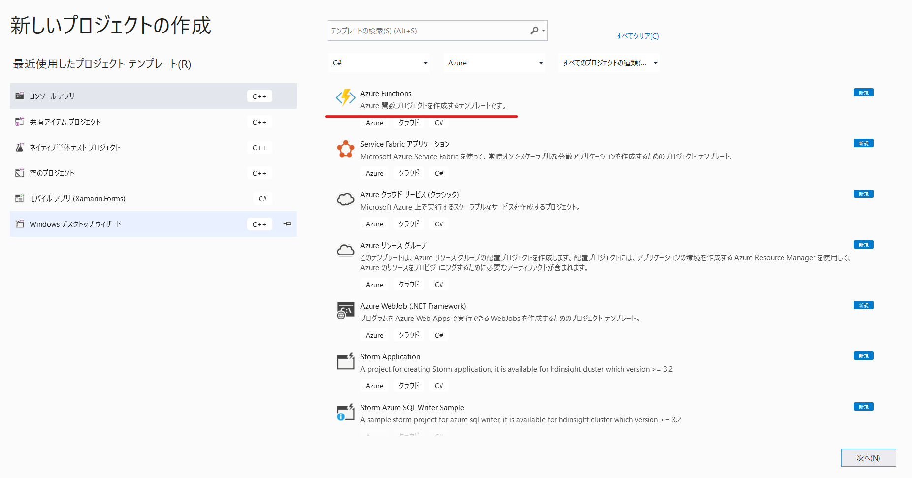The image size is (912, 478).
Task: Choose recent template 空のプロジェクト
Action: coord(153,173)
